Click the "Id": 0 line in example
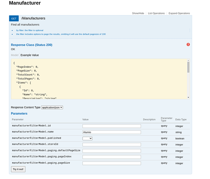The height and width of the screenshot is (179, 210). click(x=28, y=91)
